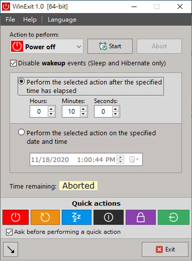The width and height of the screenshot is (192, 261).
Task: Open the Help menu
Action: click(x=30, y=20)
